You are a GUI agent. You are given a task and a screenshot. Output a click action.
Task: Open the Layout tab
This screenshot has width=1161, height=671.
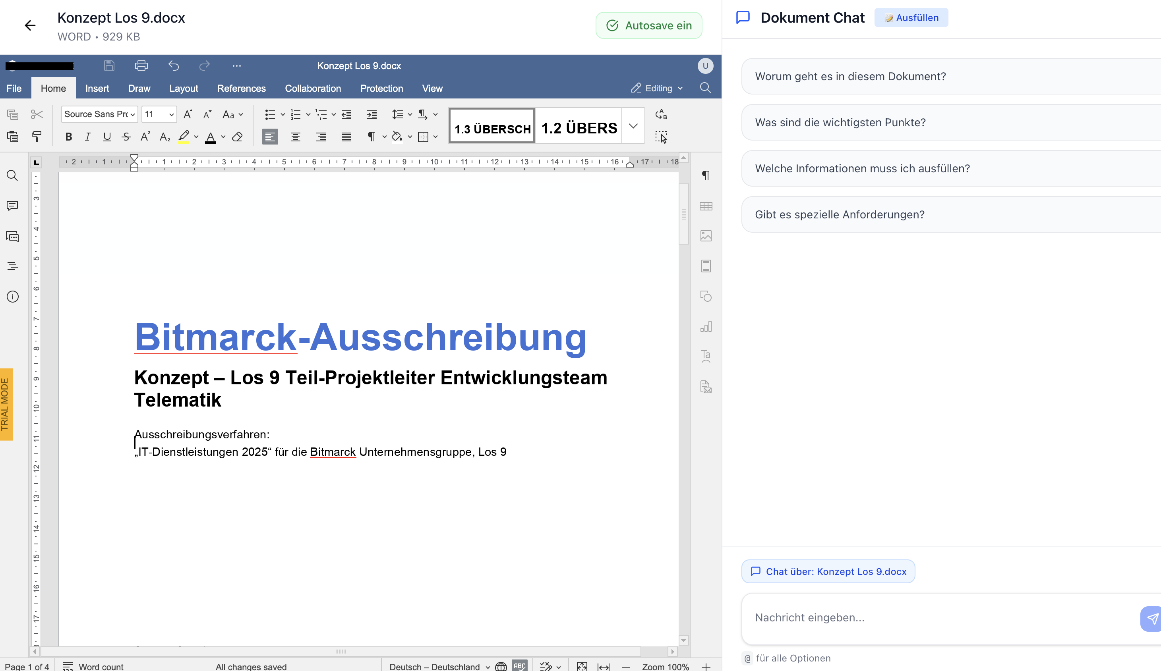(183, 89)
